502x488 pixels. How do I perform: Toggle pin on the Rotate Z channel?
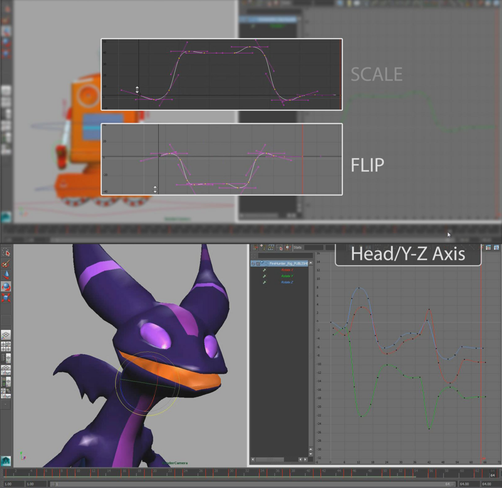[x=264, y=282]
